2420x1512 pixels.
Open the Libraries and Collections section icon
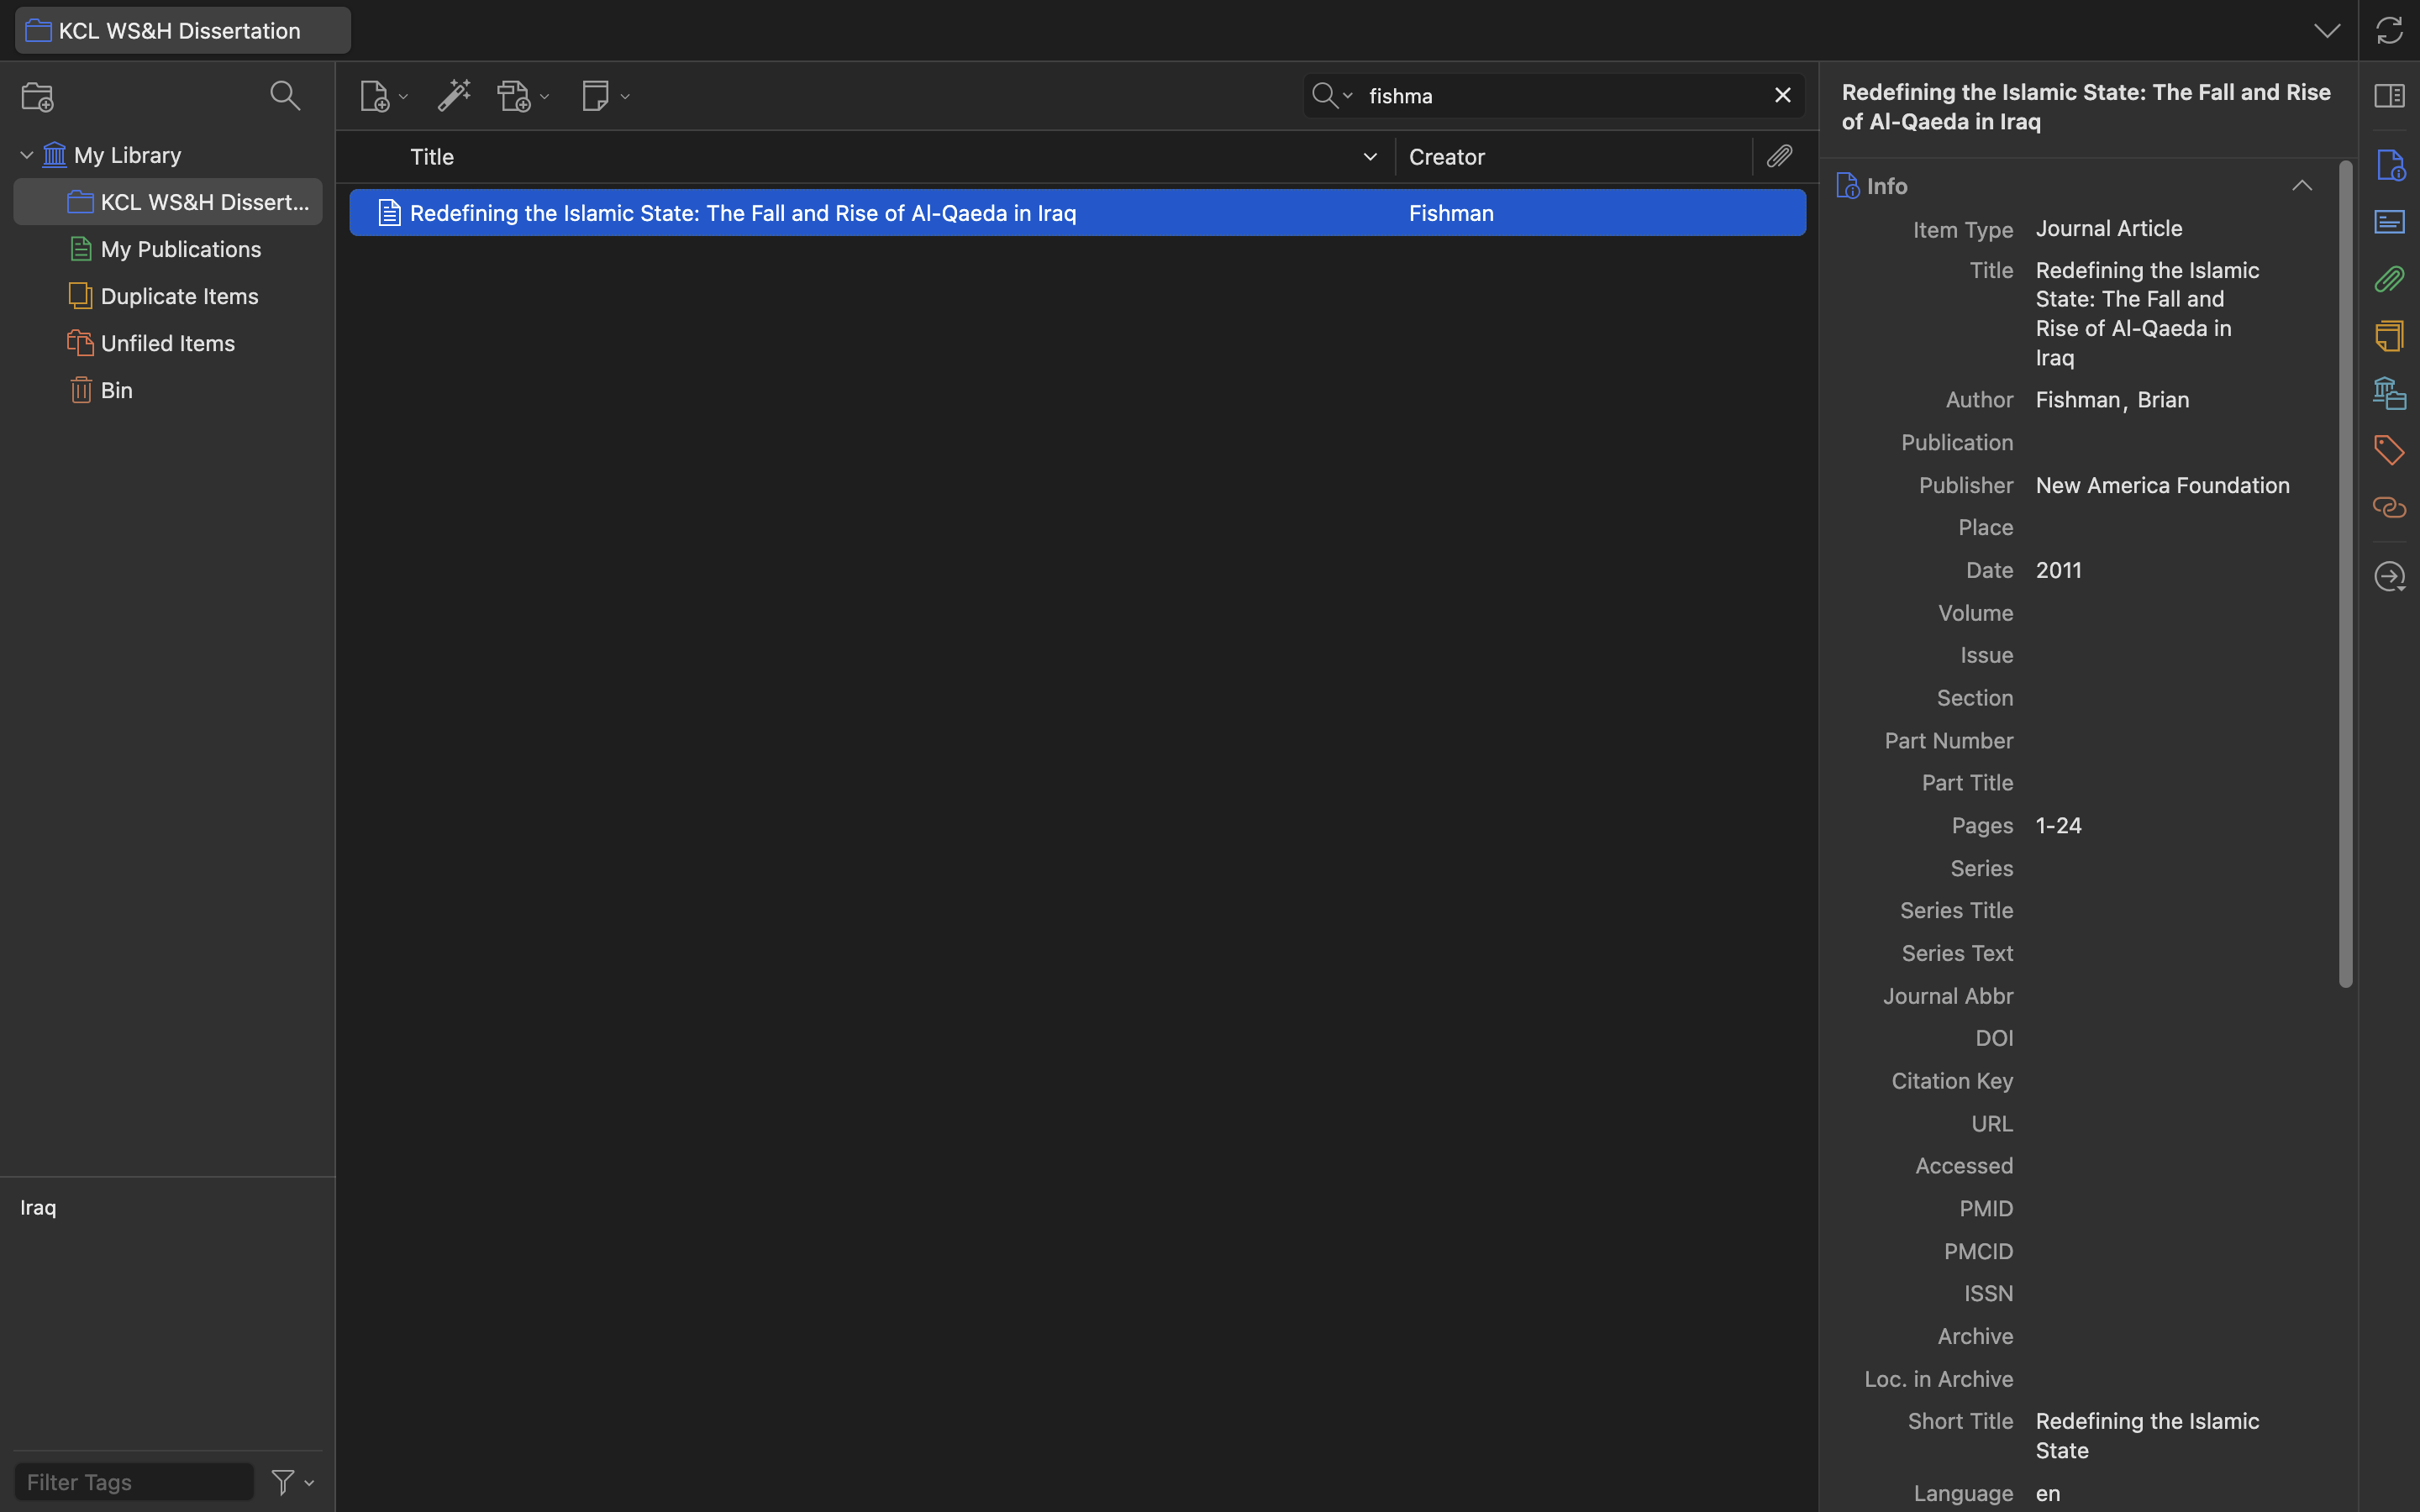pos(2389,393)
